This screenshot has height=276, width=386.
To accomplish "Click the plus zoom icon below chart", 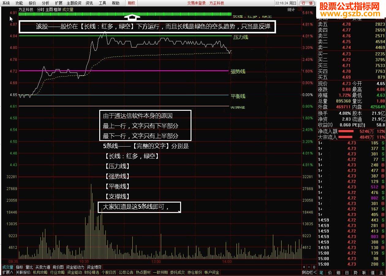I will (304, 267).
